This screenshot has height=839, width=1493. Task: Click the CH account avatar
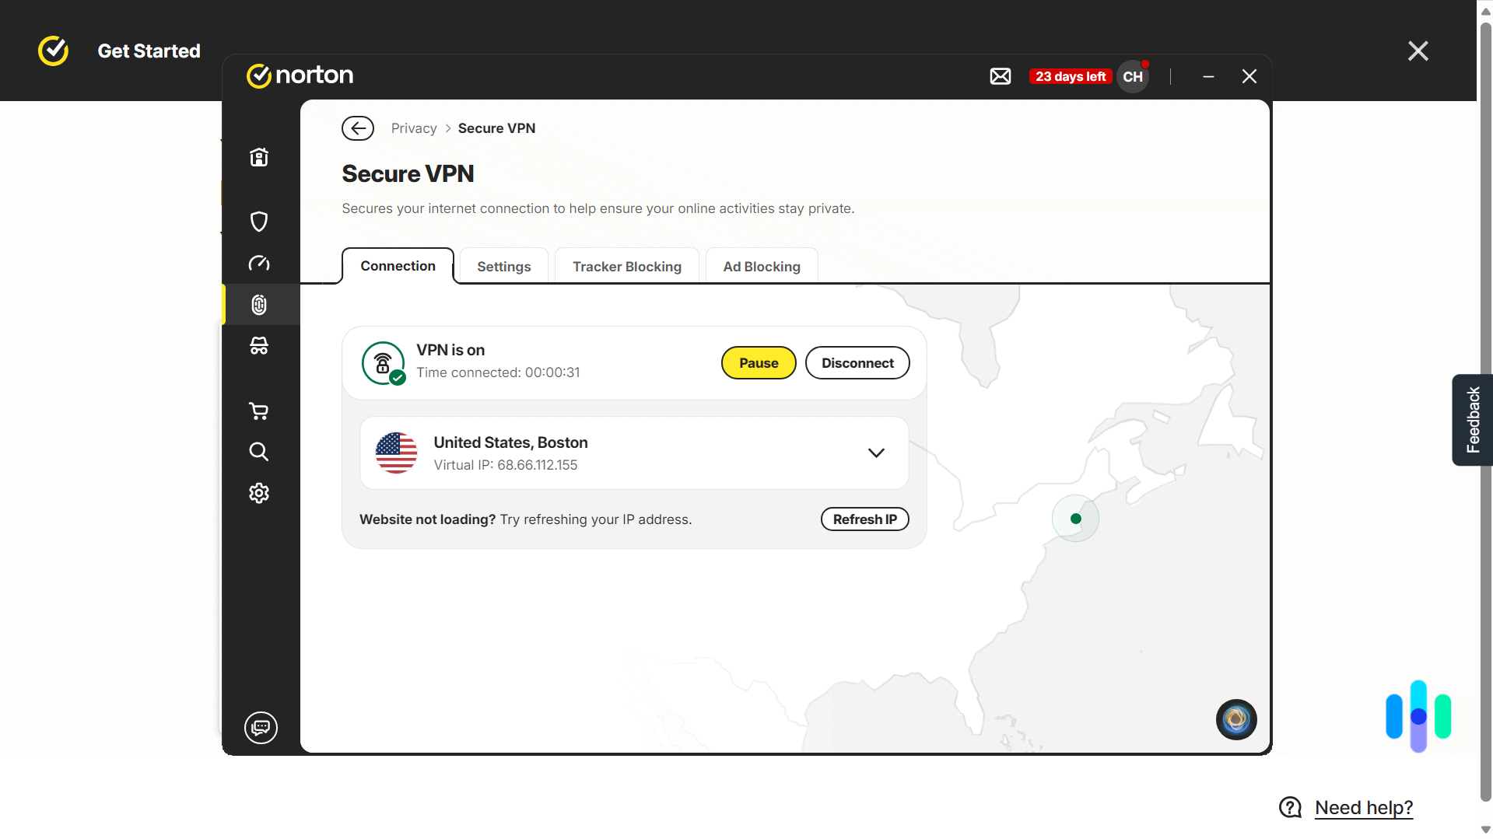pyautogui.click(x=1133, y=76)
